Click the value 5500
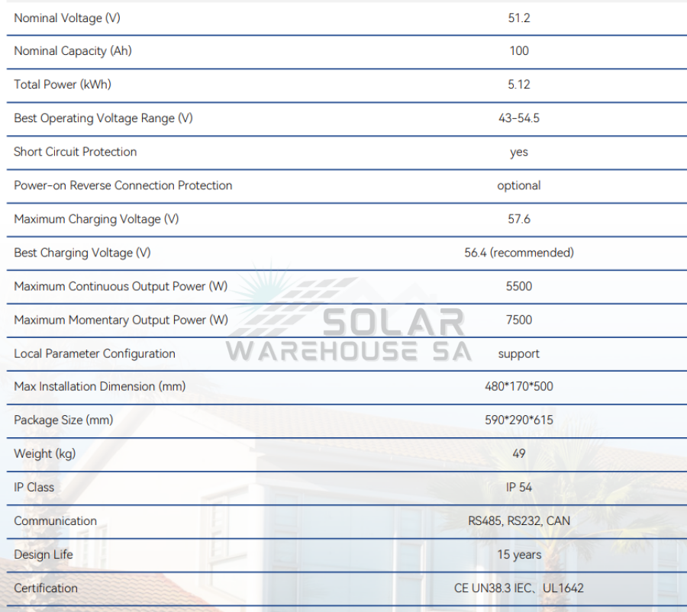The height and width of the screenshot is (612, 687). point(519,286)
